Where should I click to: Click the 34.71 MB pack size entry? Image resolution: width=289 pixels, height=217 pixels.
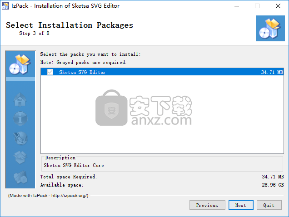[x=272, y=72]
